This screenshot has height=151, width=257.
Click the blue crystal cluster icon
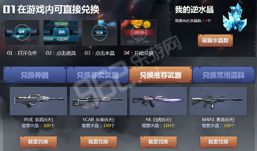point(235,18)
